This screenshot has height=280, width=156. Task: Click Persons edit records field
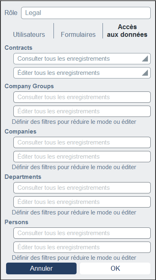pyautogui.click(x=82, y=247)
